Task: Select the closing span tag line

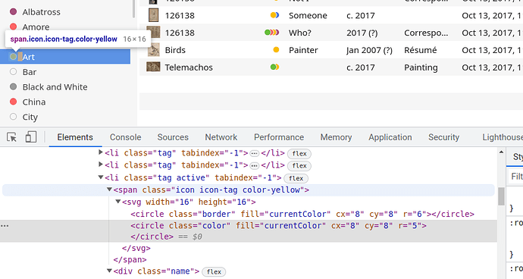Action: tap(130, 259)
